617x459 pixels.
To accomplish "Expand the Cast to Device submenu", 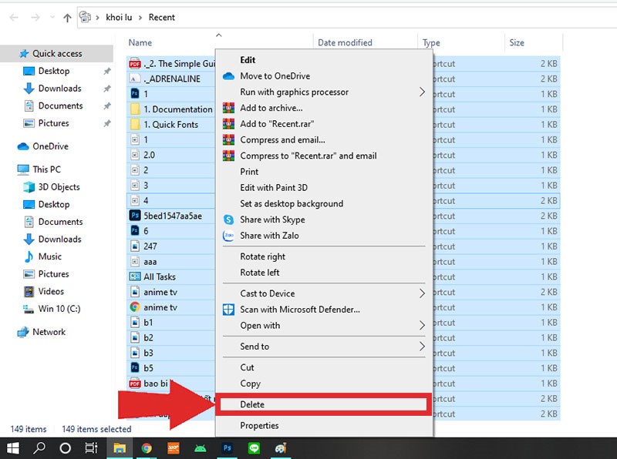I will pyautogui.click(x=422, y=293).
